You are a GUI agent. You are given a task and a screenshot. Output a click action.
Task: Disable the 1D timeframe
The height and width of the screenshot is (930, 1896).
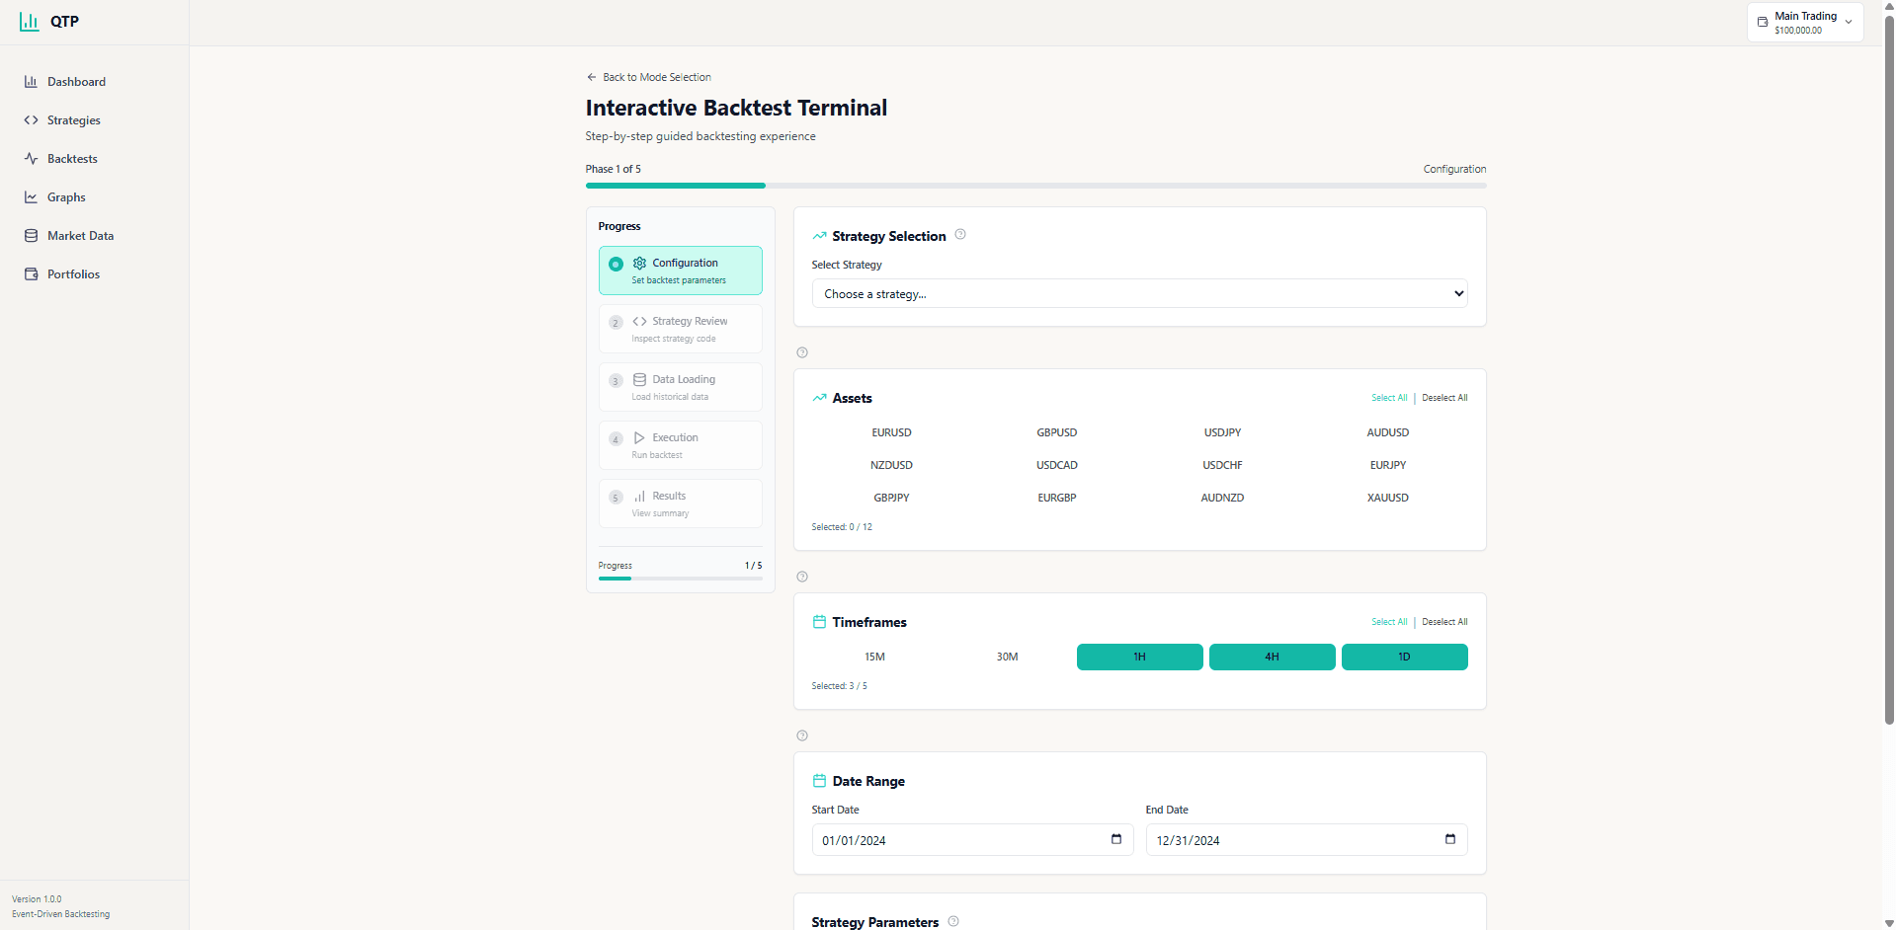click(1404, 657)
